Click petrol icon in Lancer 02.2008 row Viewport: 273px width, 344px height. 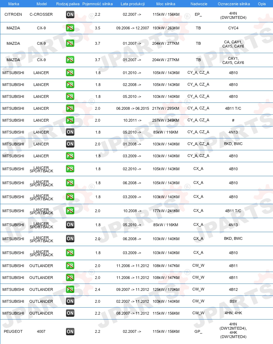click(x=70, y=85)
